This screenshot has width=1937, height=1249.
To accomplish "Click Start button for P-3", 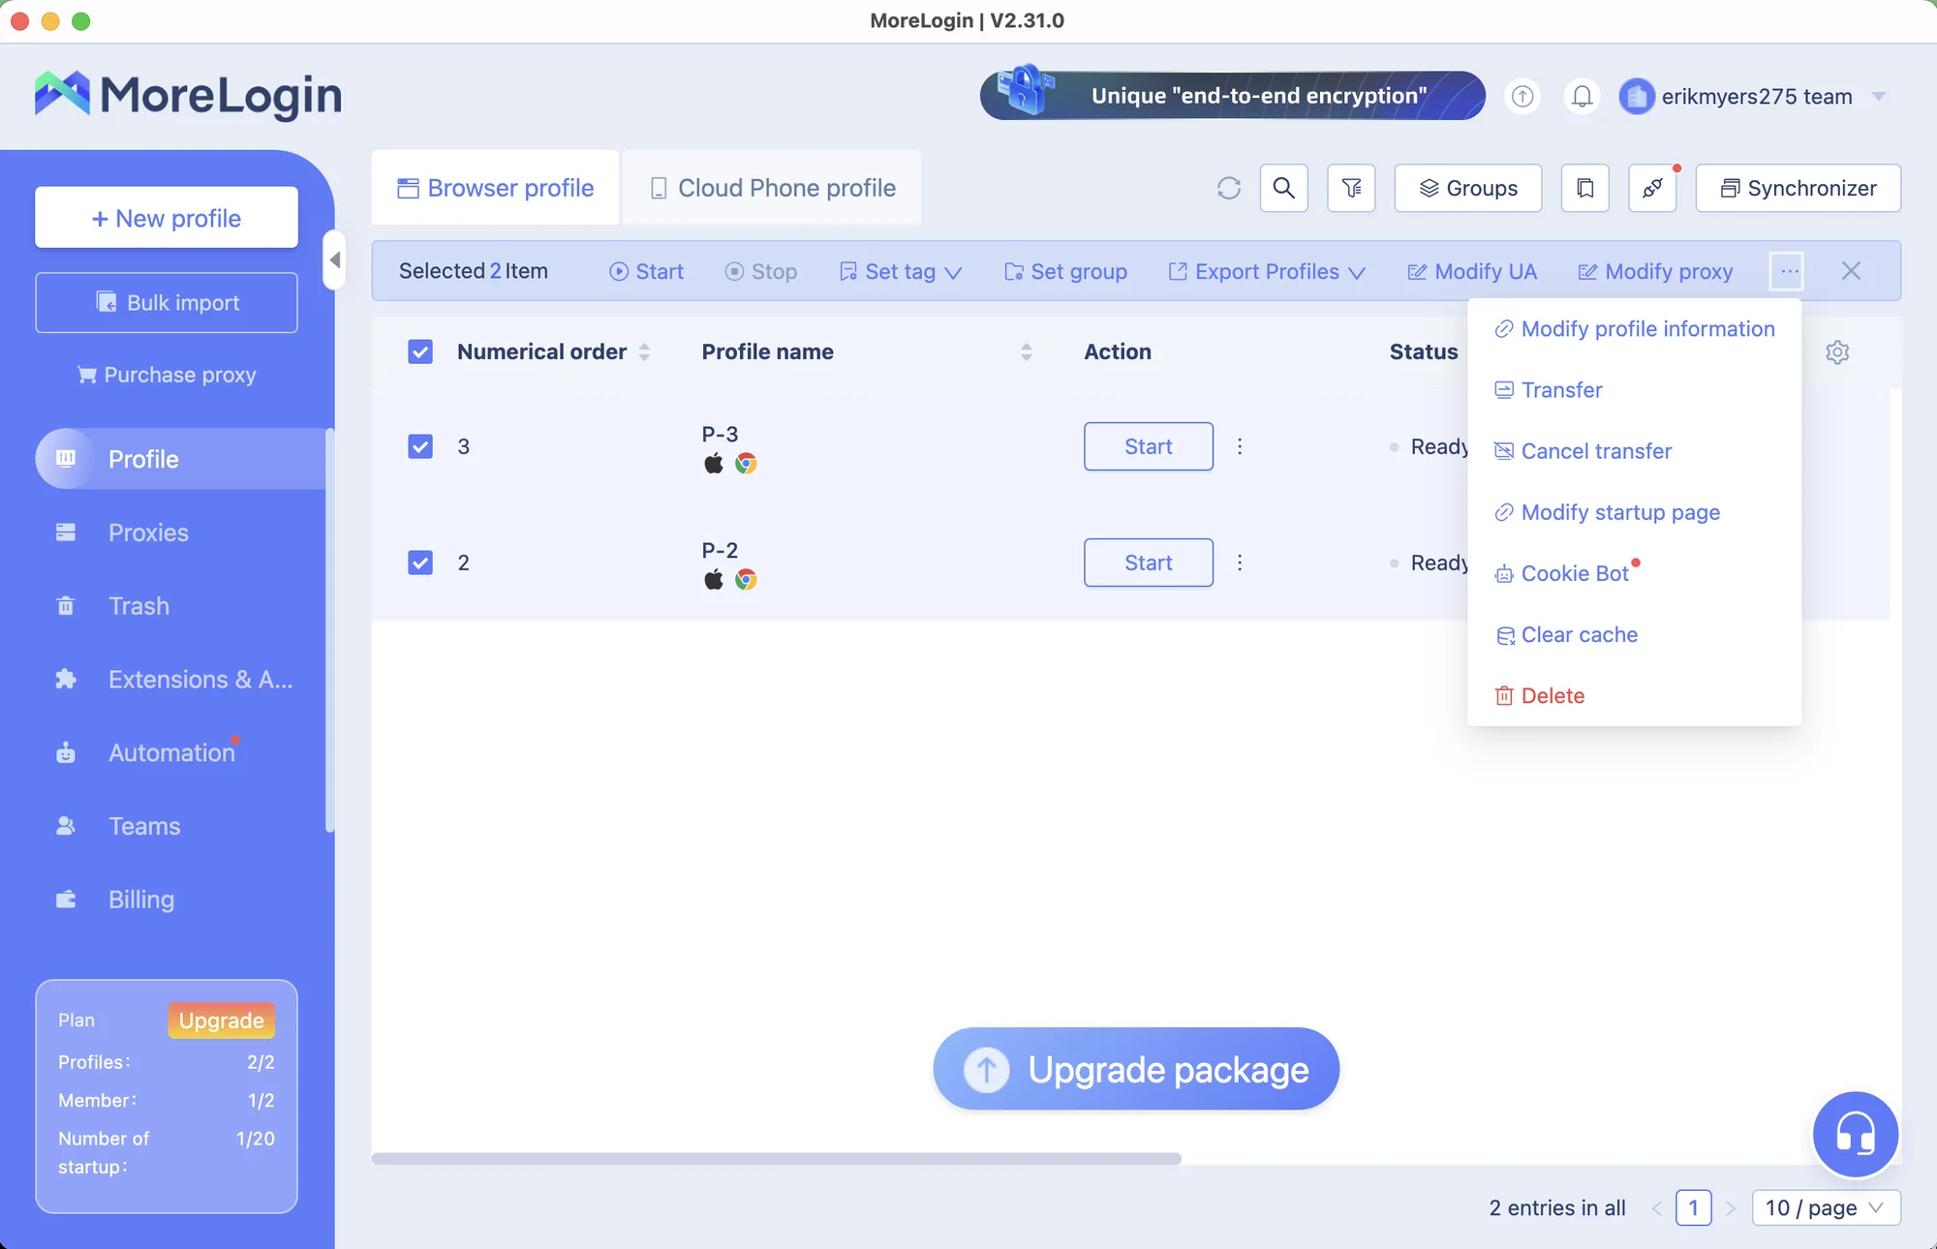I will 1149,446.
